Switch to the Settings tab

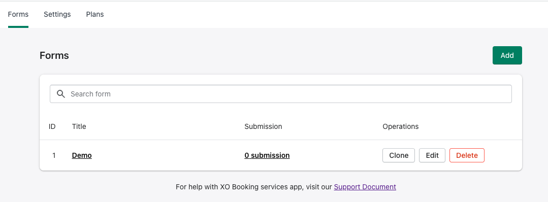(57, 14)
